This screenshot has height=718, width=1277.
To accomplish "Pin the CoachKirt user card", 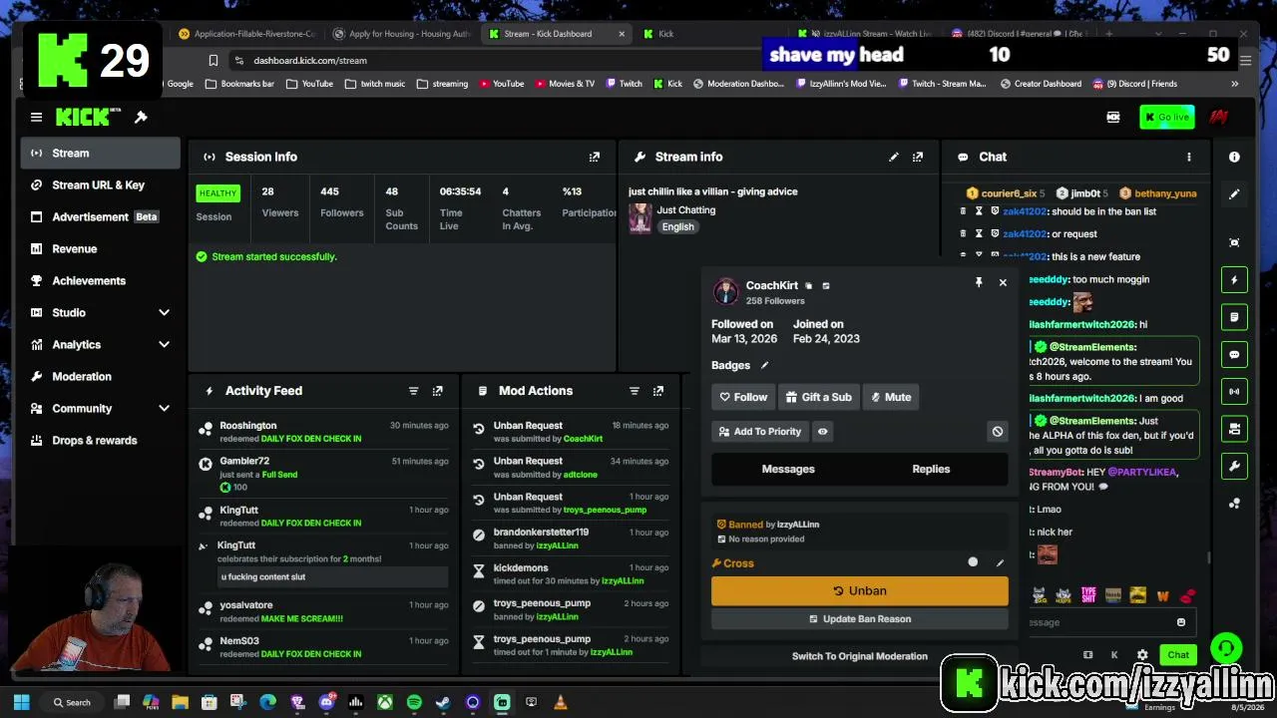I will (979, 283).
